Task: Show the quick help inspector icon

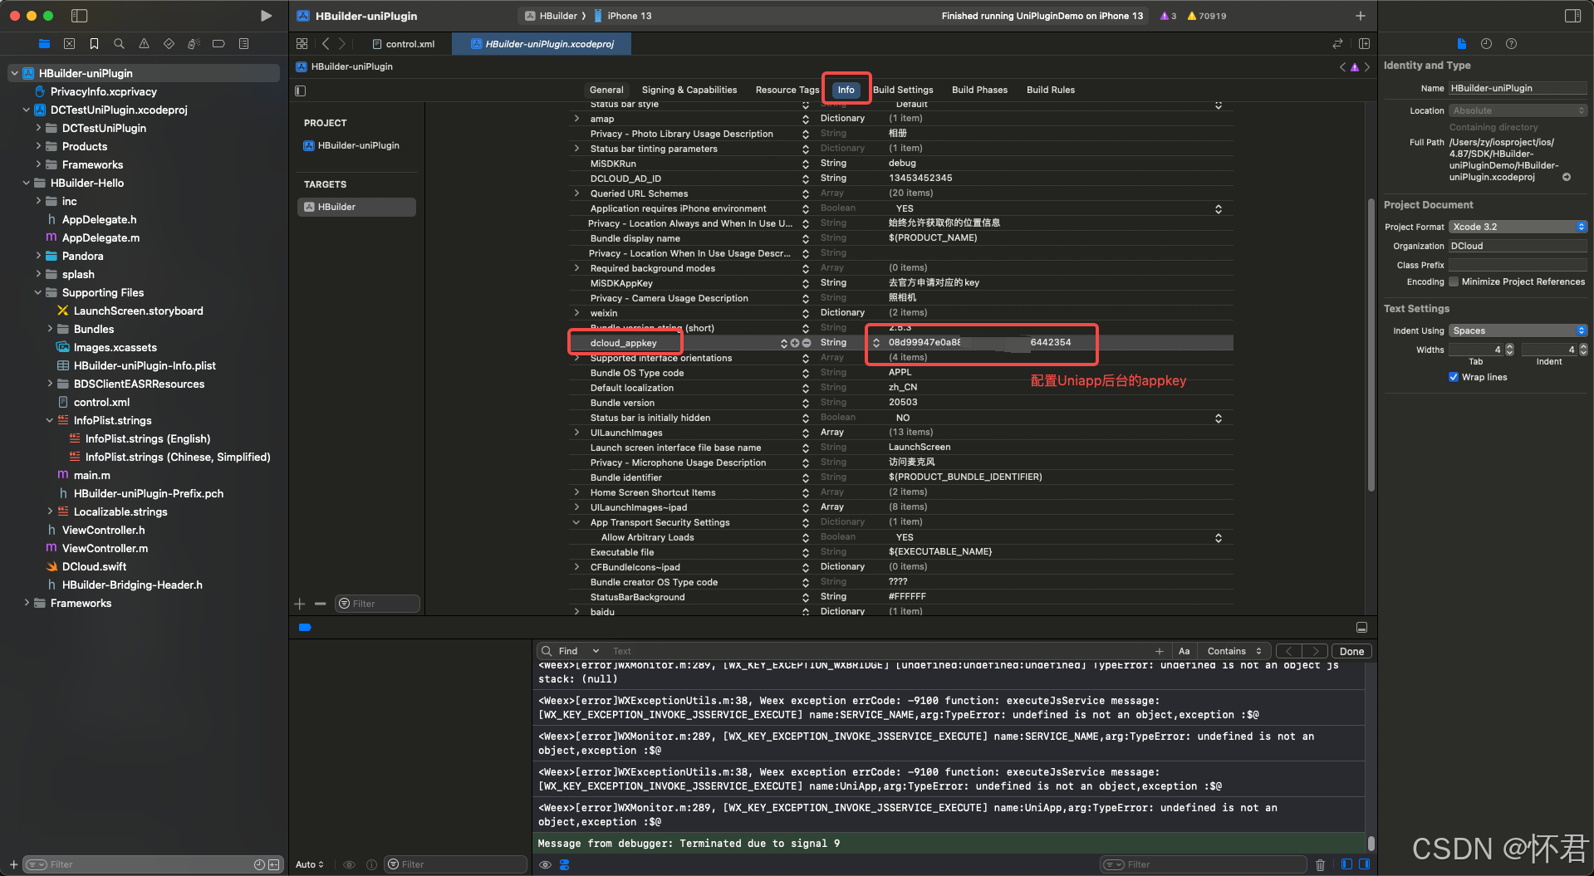Action: pyautogui.click(x=1511, y=43)
